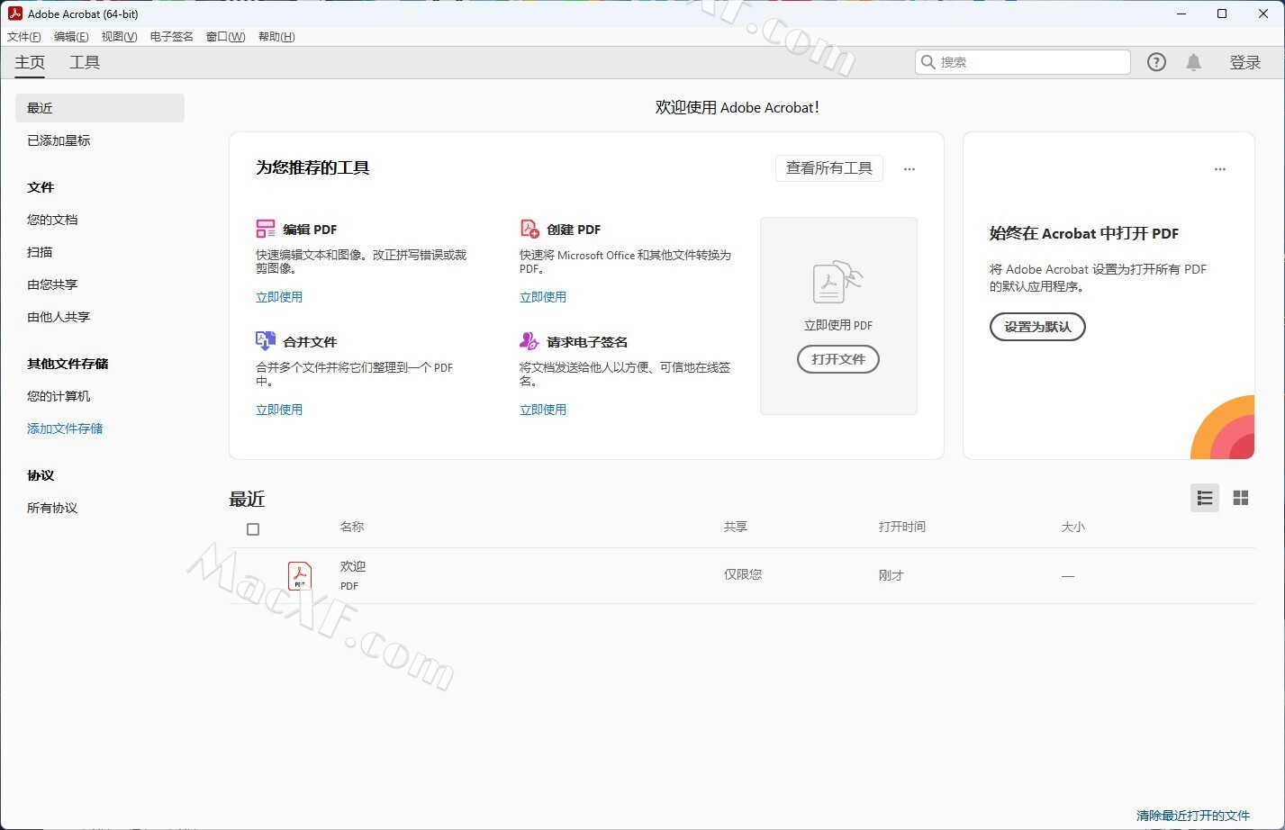Image resolution: width=1285 pixels, height=830 pixels.
Task: Click the 打开时间 column header
Action: click(902, 527)
